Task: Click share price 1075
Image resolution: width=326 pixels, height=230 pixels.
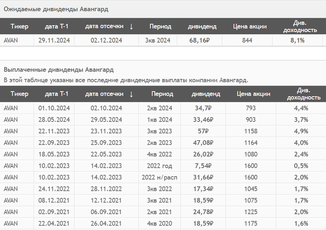Action: point(251,200)
